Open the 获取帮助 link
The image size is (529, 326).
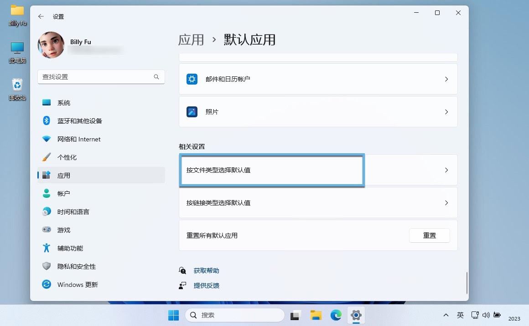(206, 271)
